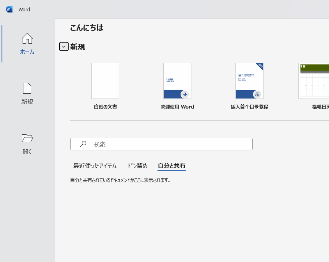Open the 白紙の文書 blank page thumbnail
The image size is (329, 262).
pos(105,81)
